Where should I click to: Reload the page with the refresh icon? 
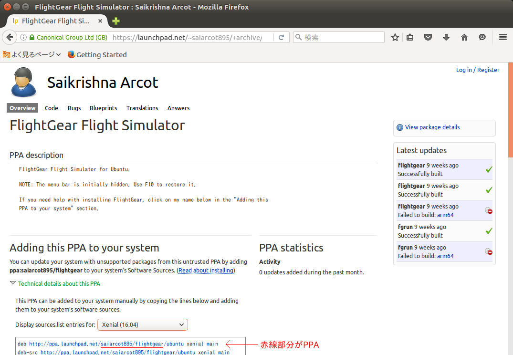pos(281,37)
